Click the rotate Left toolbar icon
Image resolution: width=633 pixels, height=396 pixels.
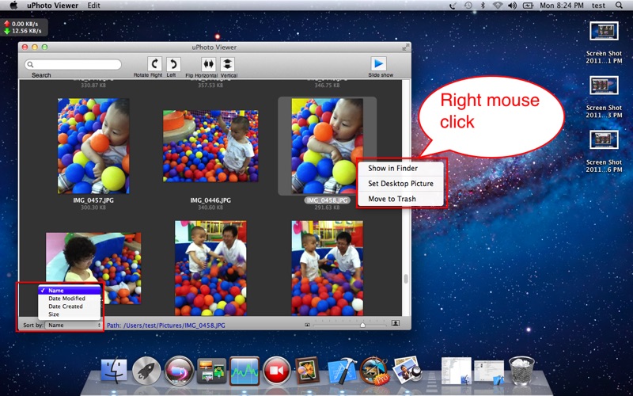point(173,64)
